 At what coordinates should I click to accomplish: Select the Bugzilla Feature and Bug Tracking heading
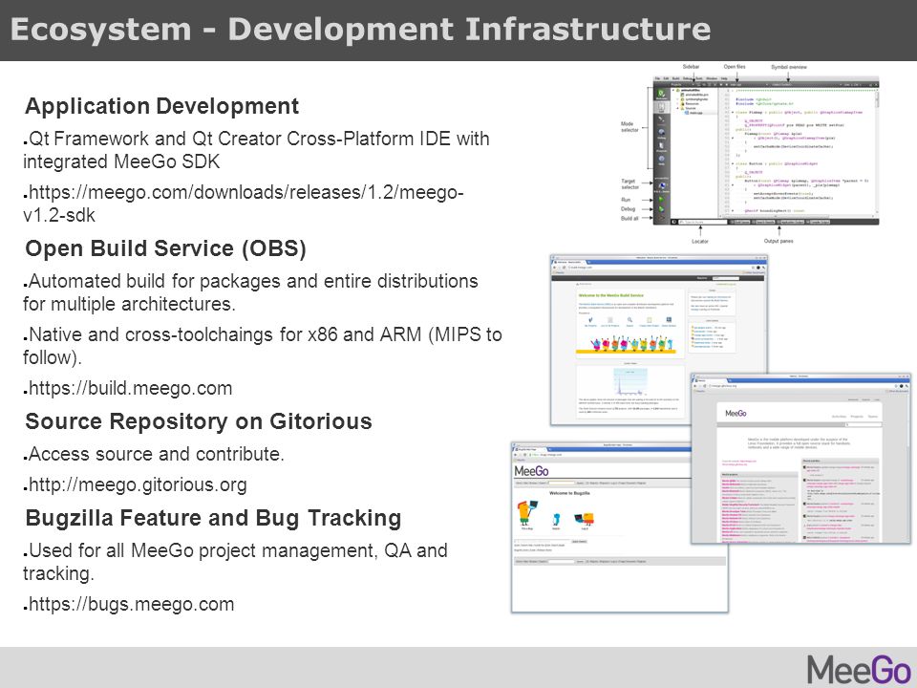[x=213, y=518]
